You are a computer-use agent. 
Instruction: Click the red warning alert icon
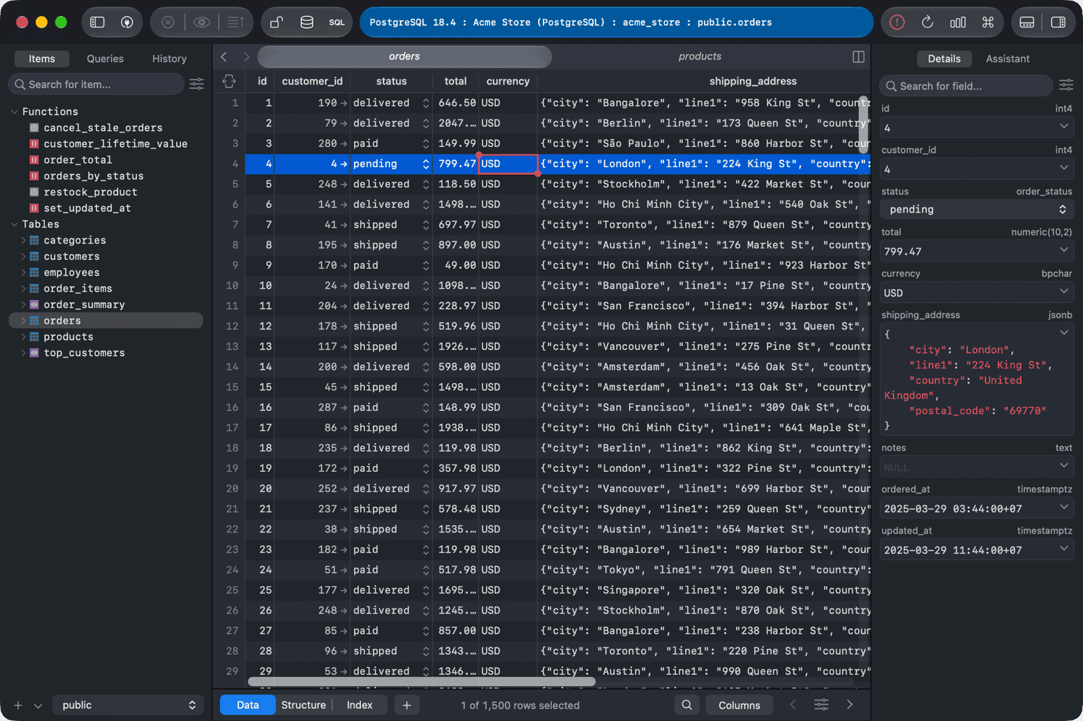pyautogui.click(x=897, y=22)
